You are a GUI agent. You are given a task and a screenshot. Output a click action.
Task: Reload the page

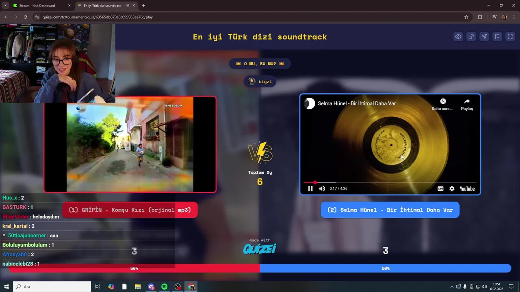(25, 17)
